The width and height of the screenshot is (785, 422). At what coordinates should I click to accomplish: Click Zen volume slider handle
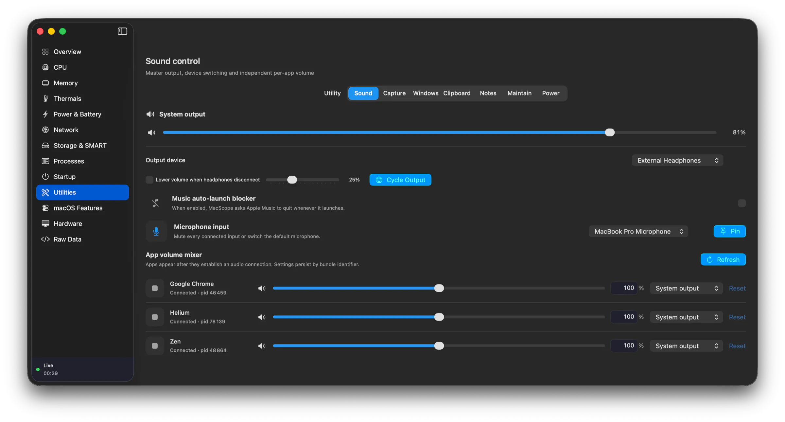tap(439, 346)
